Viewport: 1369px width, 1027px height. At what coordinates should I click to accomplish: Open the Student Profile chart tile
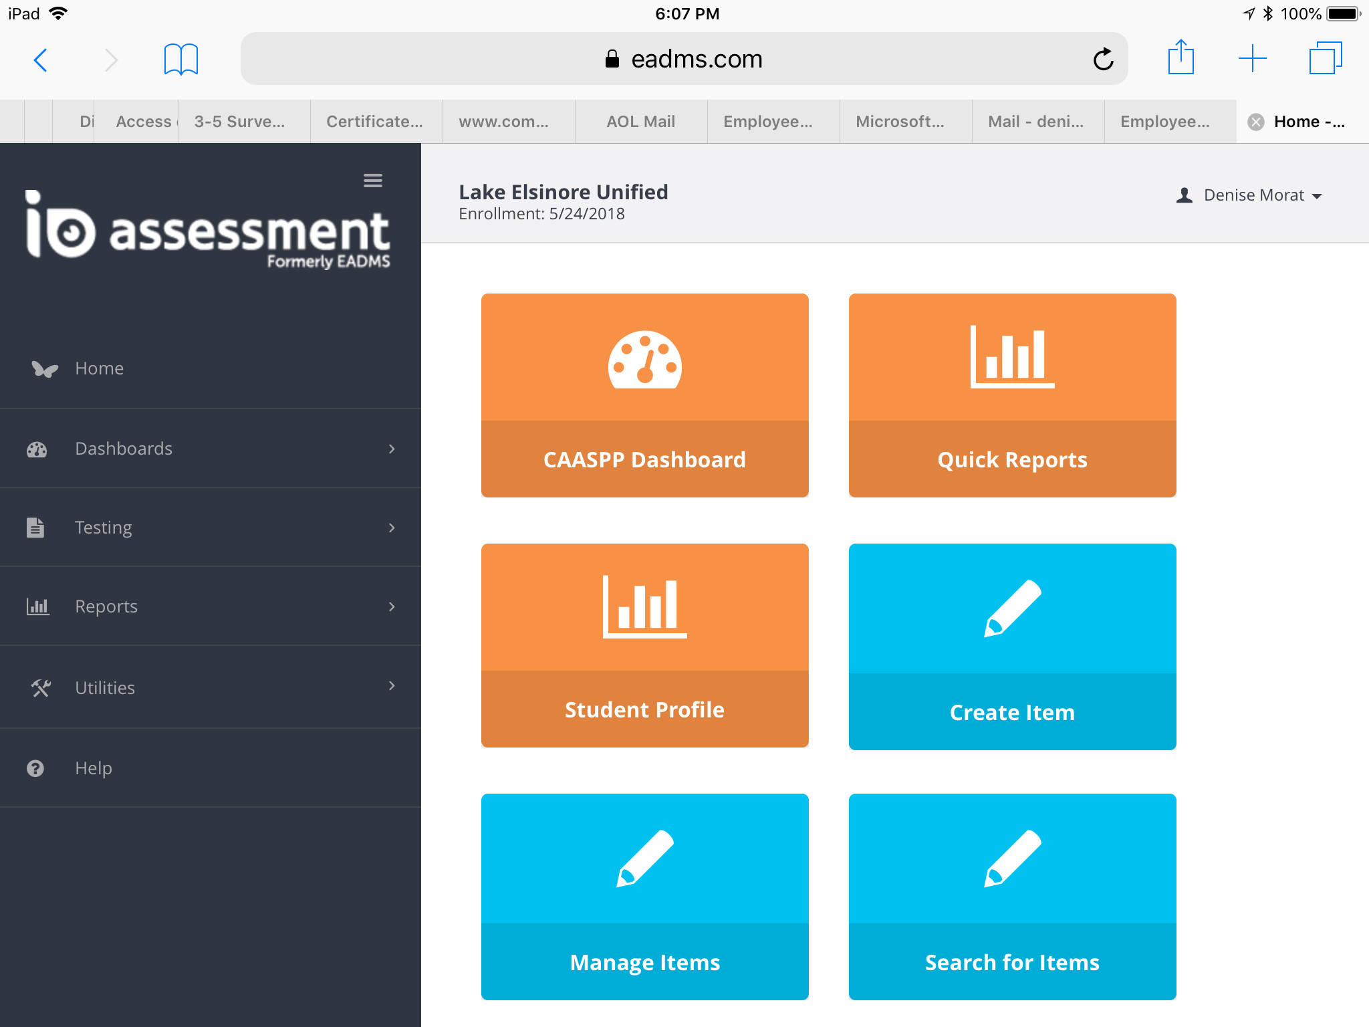point(644,645)
